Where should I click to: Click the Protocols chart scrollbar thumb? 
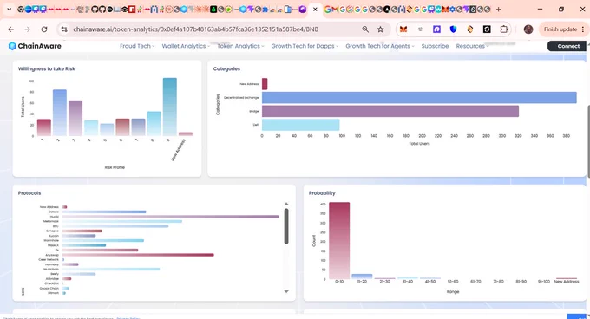coord(286,226)
